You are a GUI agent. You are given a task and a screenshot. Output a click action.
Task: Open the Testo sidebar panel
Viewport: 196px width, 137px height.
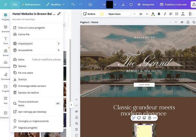(6, 40)
